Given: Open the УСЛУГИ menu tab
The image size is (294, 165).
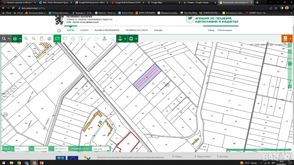Looking at the screenshot, I should coord(84,30).
